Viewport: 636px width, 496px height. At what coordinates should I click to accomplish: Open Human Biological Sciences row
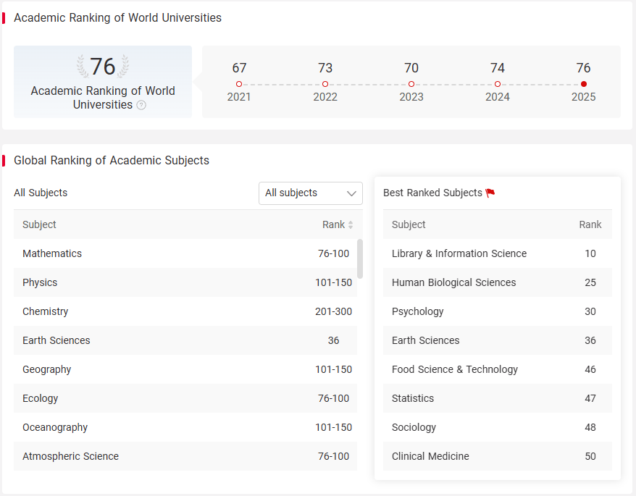(x=497, y=282)
